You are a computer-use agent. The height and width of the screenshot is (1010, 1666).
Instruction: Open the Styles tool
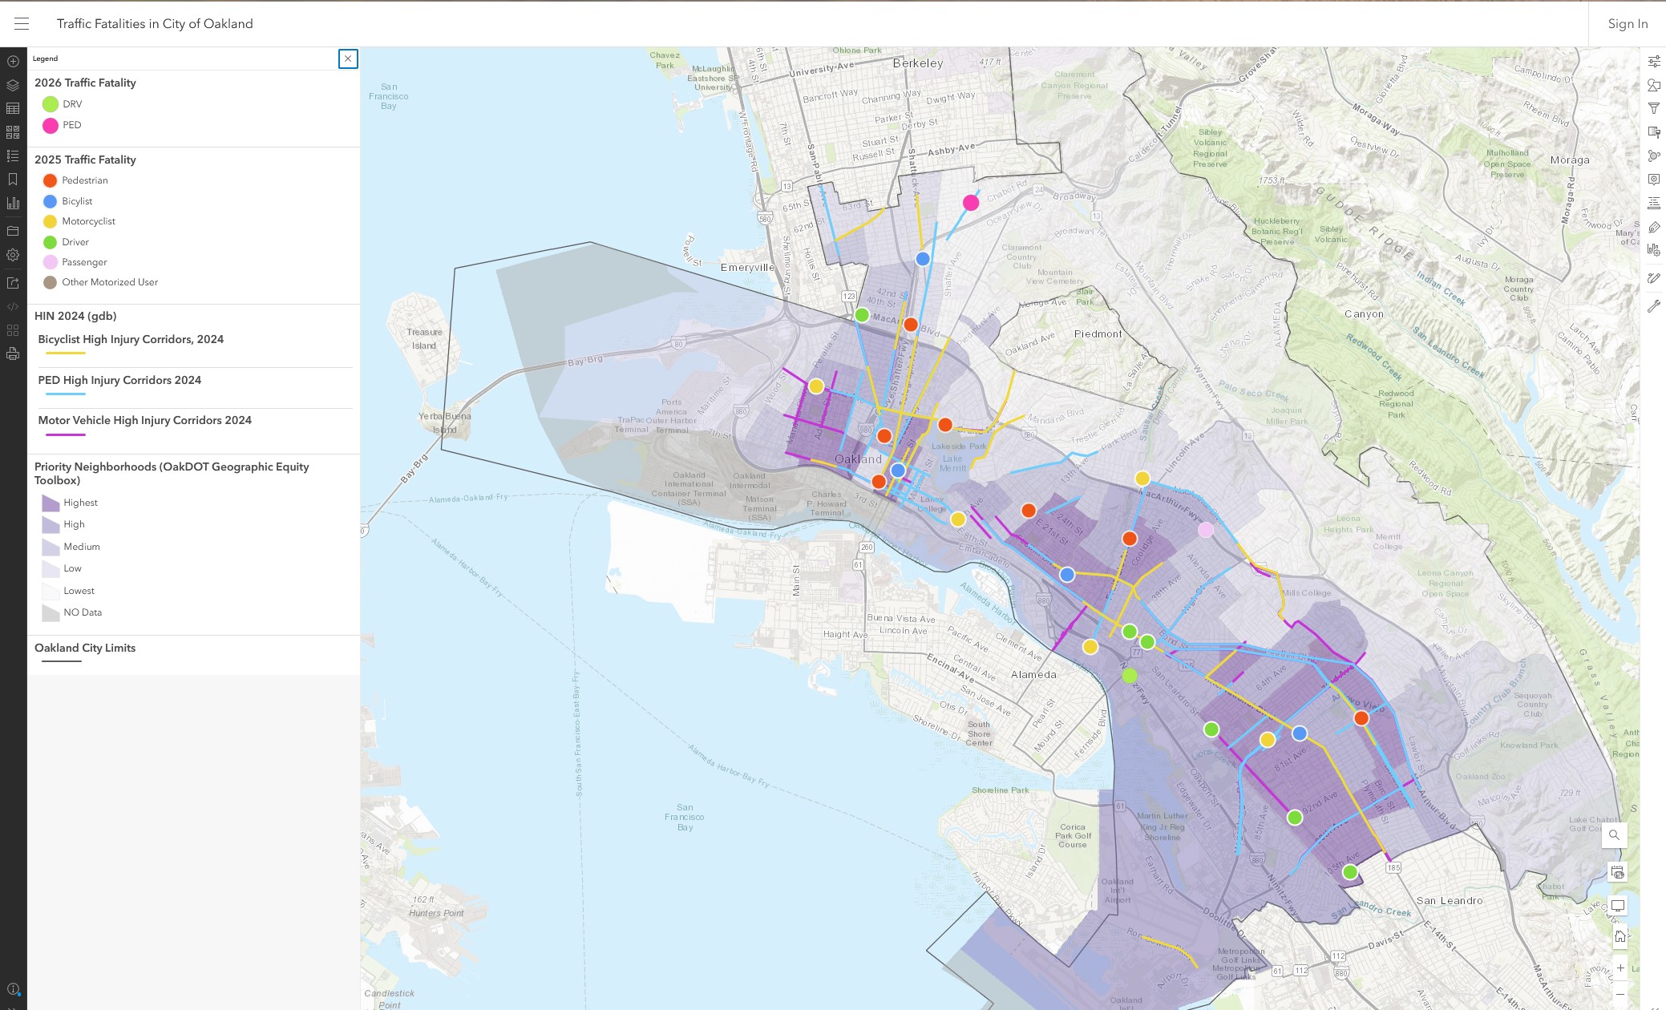(x=1653, y=85)
